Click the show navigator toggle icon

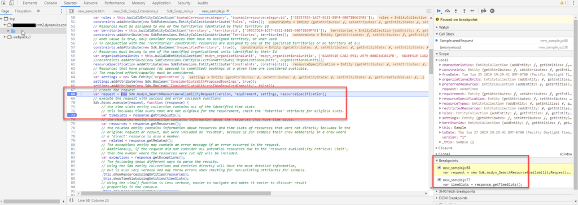(x=71, y=11)
